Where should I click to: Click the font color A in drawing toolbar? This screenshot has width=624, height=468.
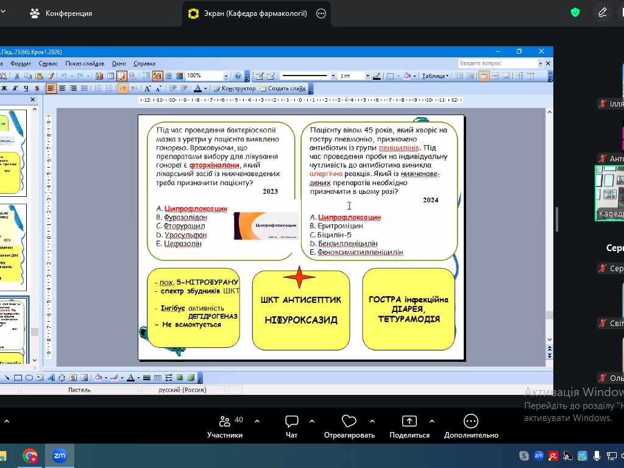(130, 378)
